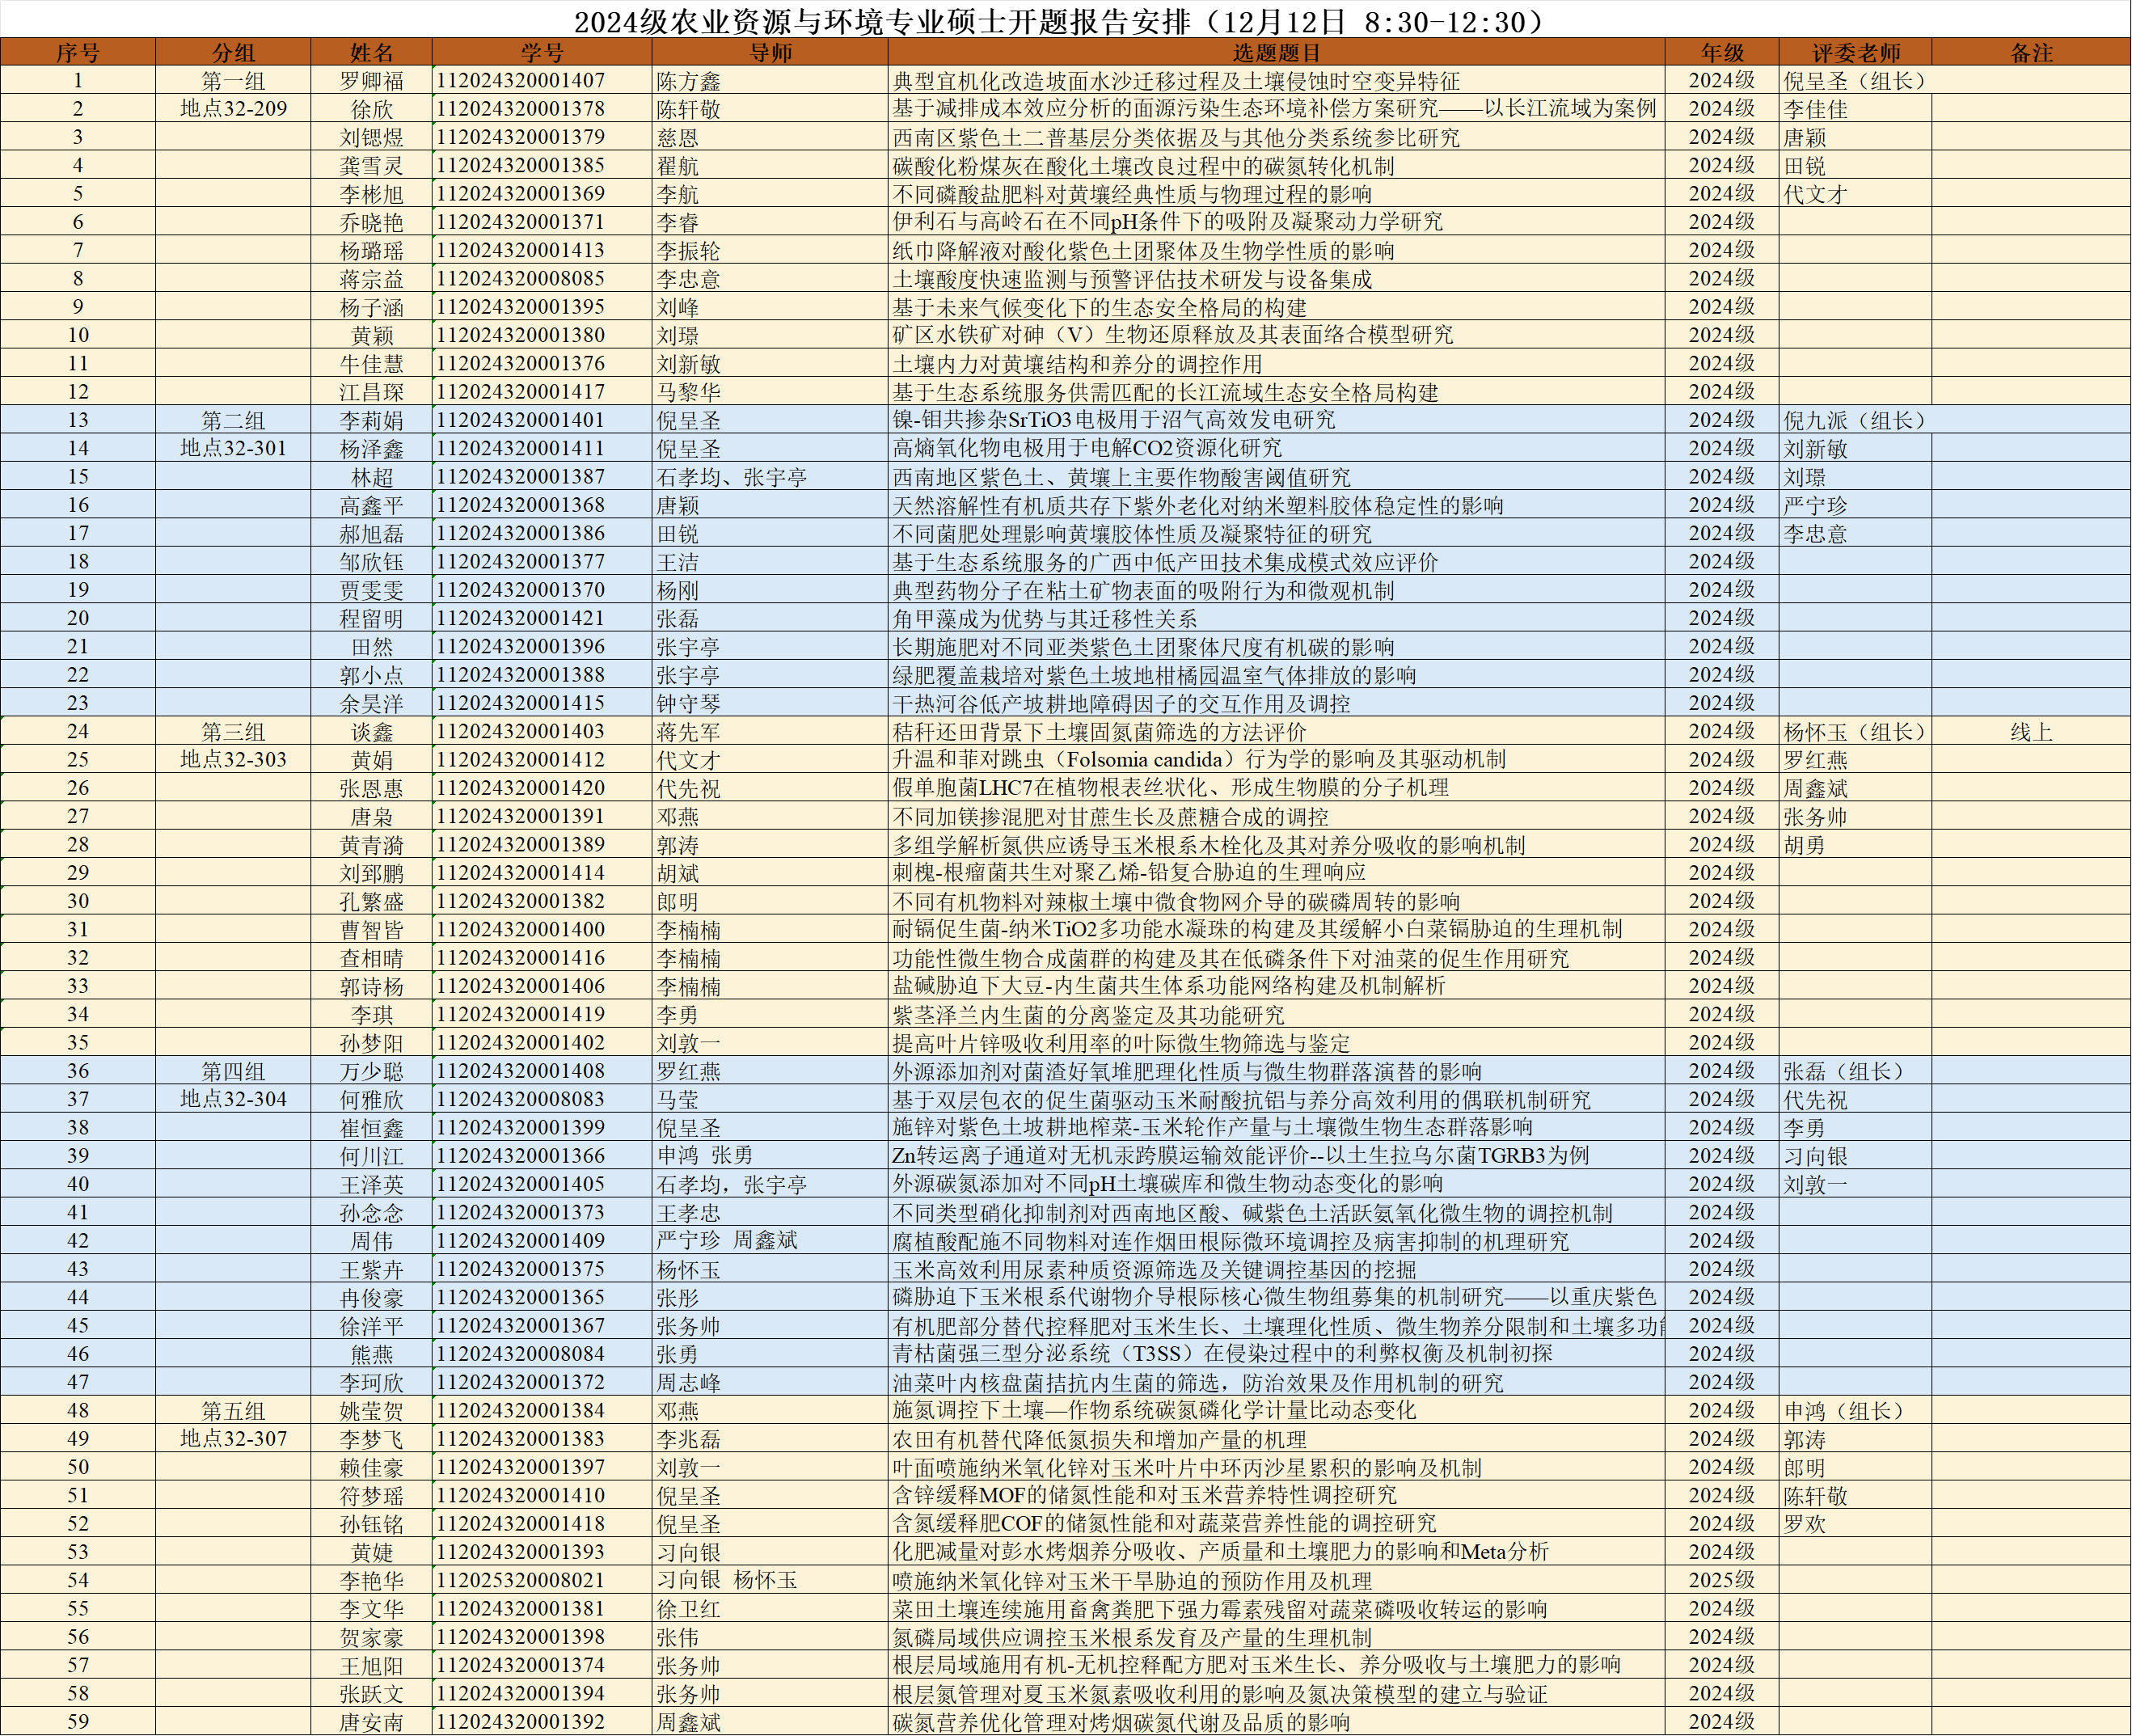Click student ID 112025320008021
The image size is (2132, 1736).
pyautogui.click(x=520, y=1580)
